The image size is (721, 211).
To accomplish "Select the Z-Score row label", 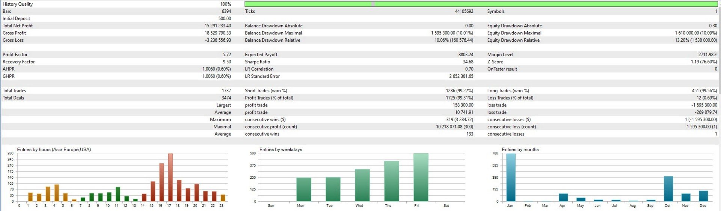I will click(495, 62).
